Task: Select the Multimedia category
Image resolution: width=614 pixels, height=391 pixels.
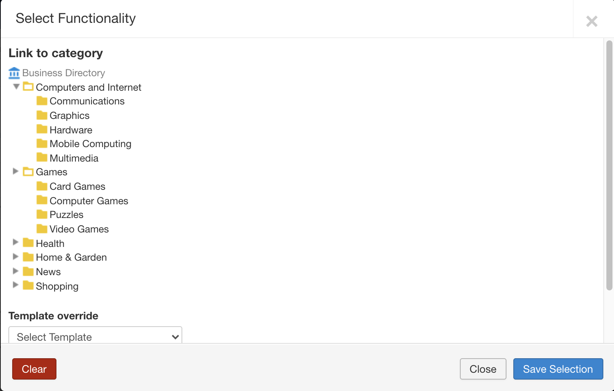Action: coord(74,158)
